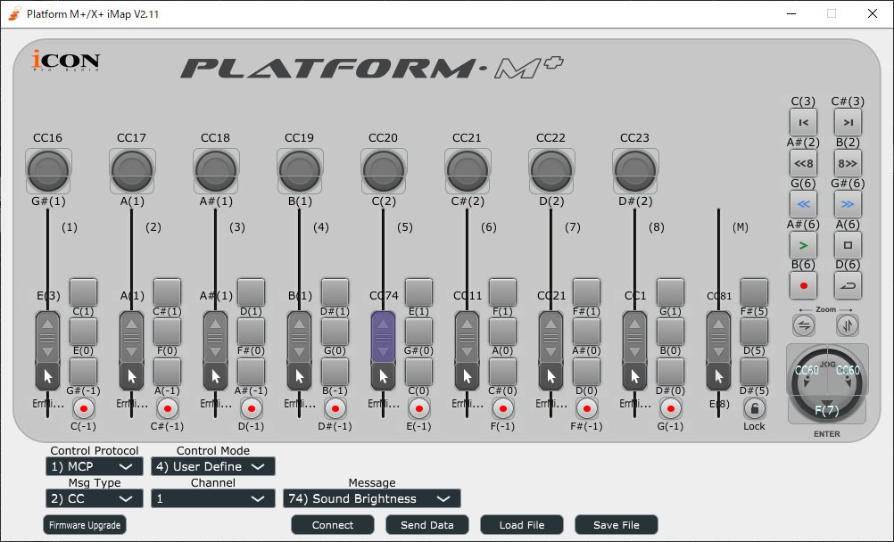Click the channel 8 button above G(1)
Viewport: 894px width, 542px height.
(x=670, y=292)
